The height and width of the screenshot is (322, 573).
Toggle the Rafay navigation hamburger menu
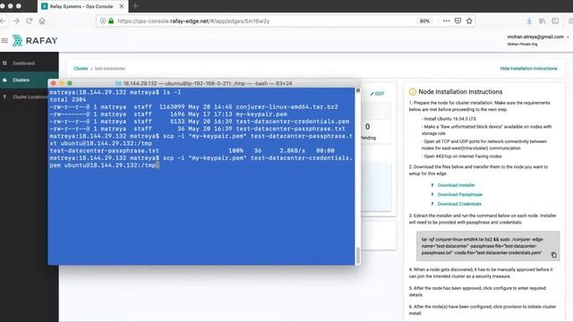tap(4, 40)
